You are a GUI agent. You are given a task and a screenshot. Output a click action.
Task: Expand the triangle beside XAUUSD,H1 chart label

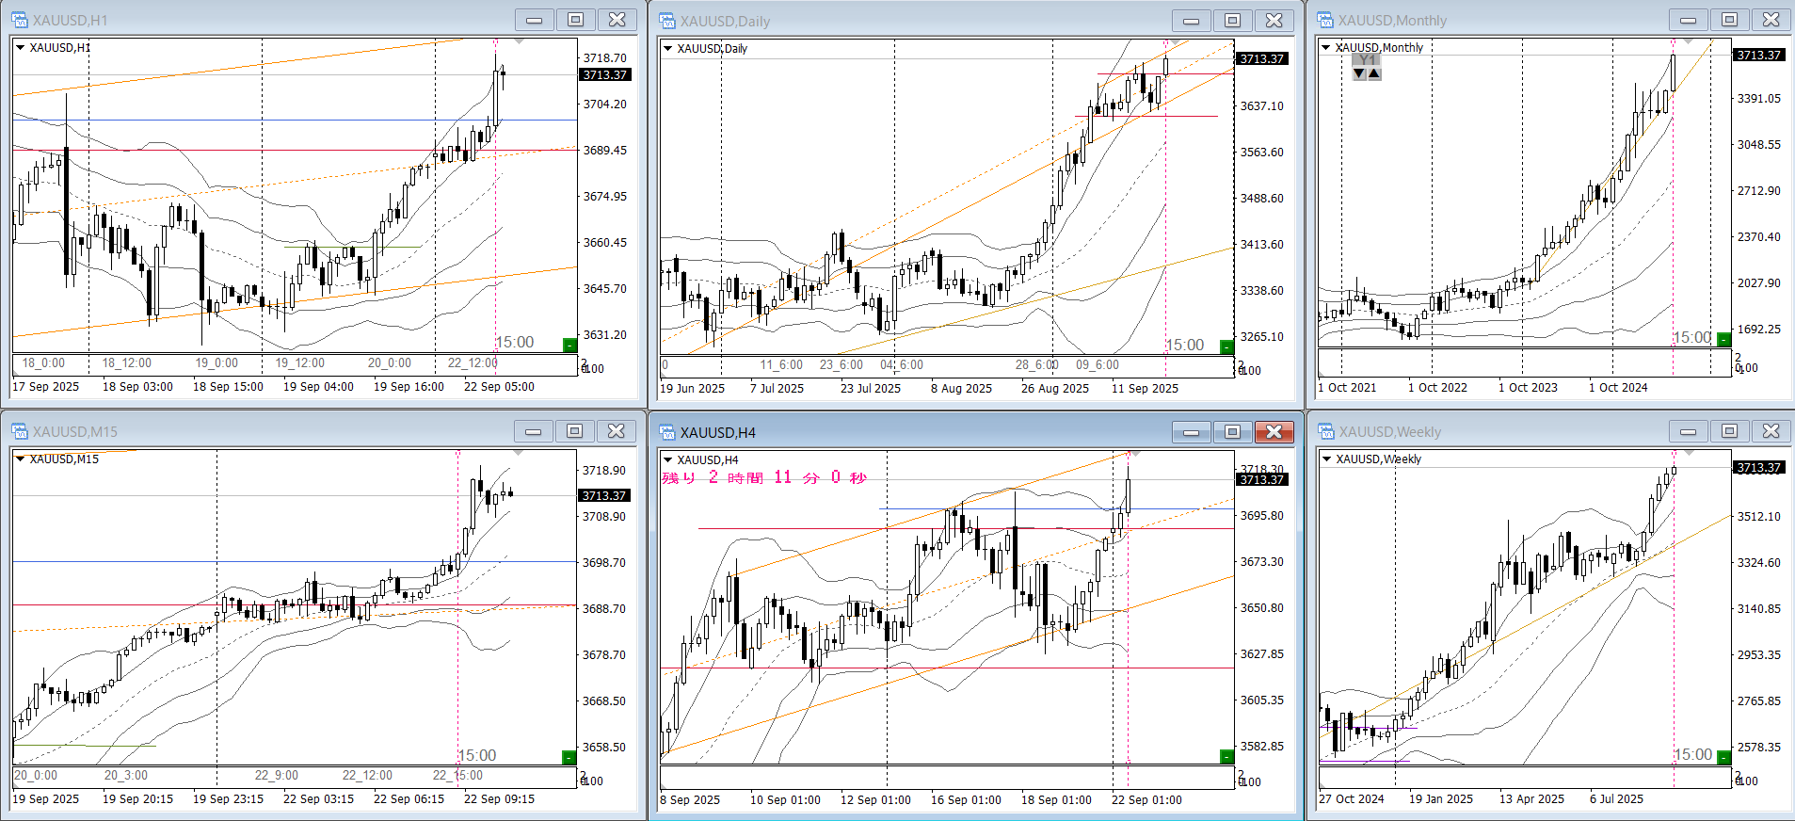[21, 47]
